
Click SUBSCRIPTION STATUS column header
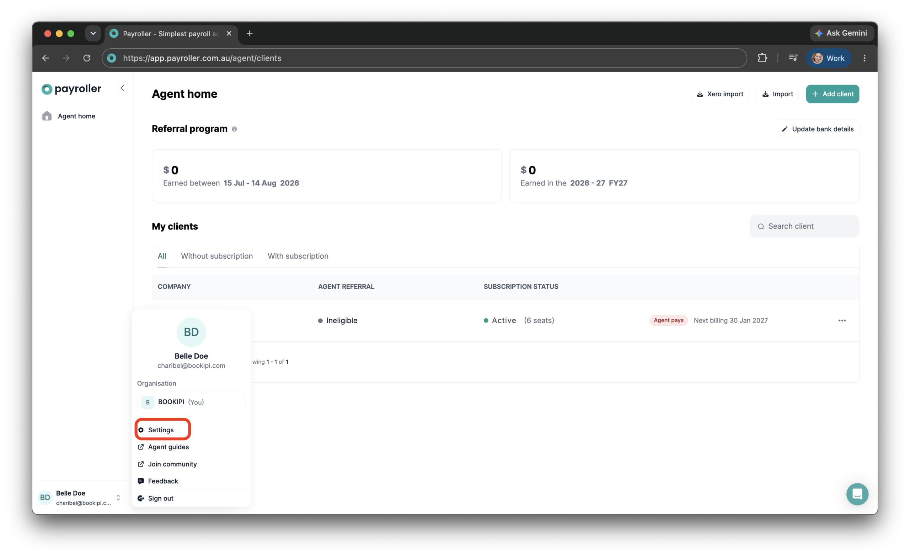click(521, 286)
